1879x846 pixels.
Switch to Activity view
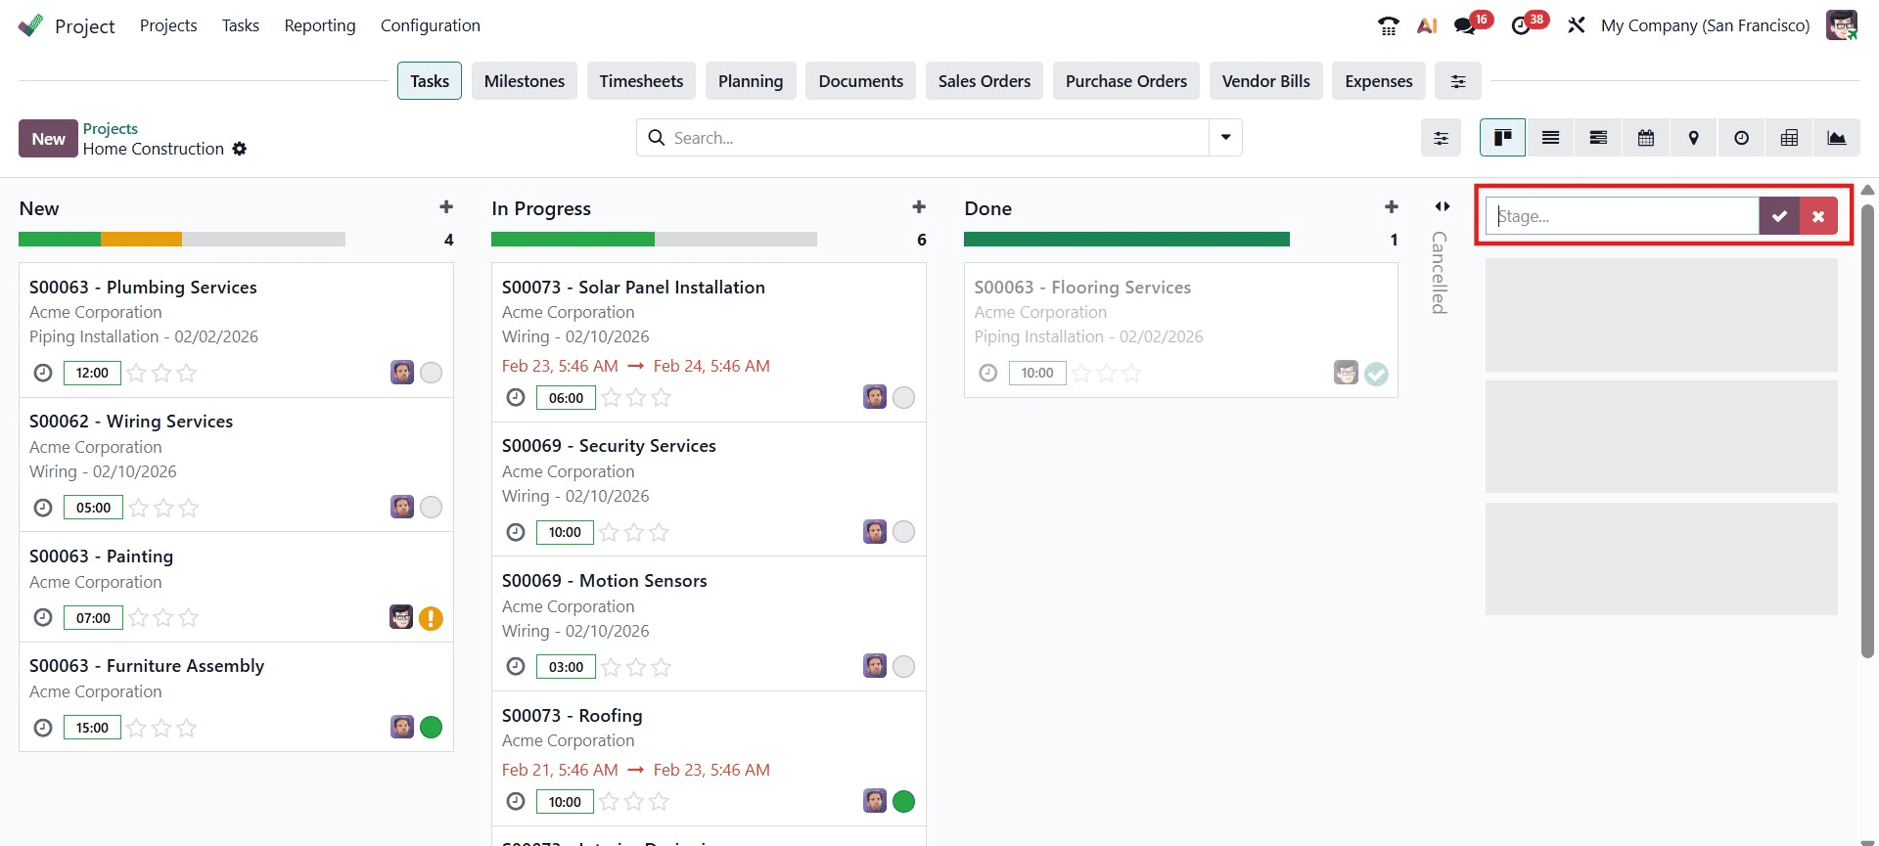1742,138
